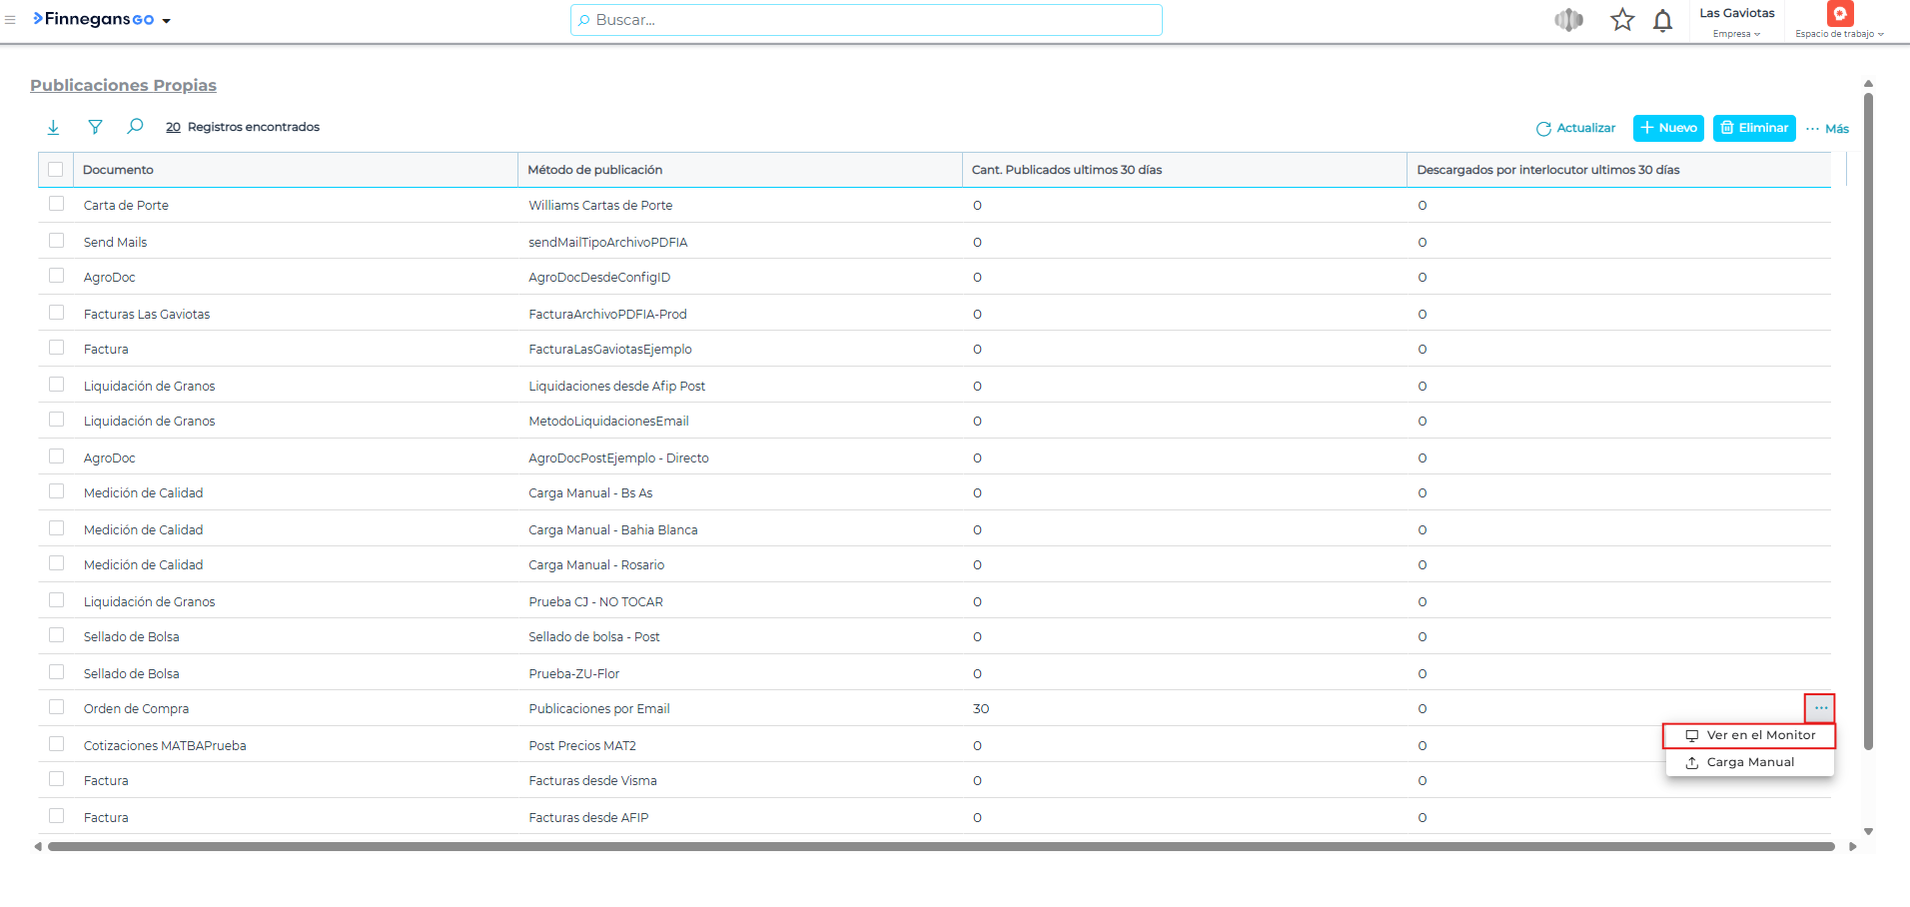Open the notifications bell

coord(1662,21)
